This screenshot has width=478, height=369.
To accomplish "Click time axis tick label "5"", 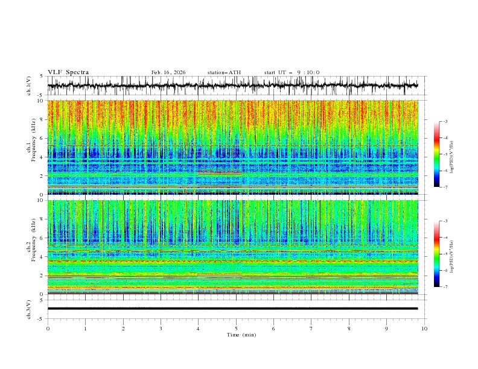I will click(236, 329).
